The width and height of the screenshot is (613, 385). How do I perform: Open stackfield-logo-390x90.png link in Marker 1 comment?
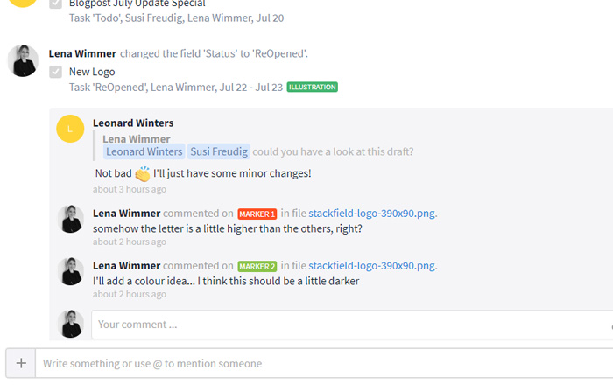pyautogui.click(x=371, y=213)
